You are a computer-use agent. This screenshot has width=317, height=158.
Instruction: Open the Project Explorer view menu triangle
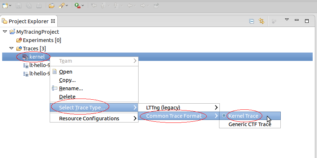[287, 20]
